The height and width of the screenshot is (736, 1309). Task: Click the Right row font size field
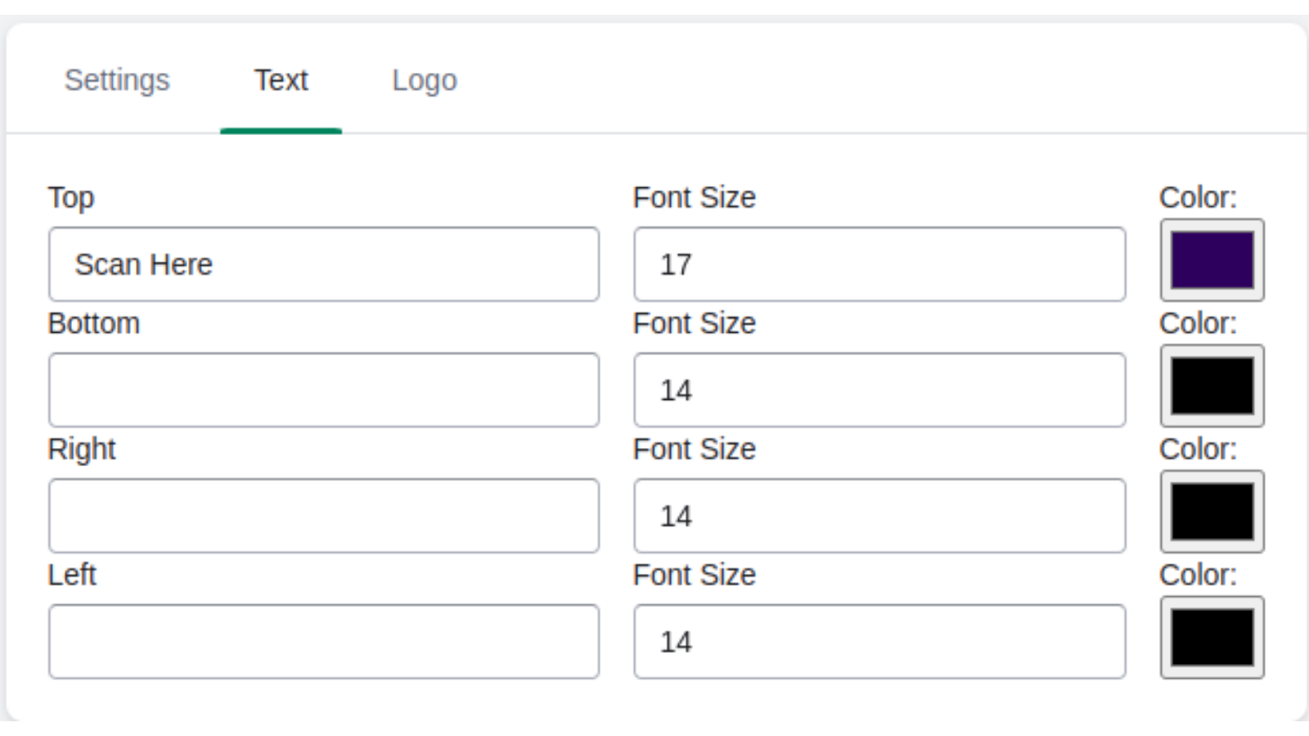tap(879, 516)
